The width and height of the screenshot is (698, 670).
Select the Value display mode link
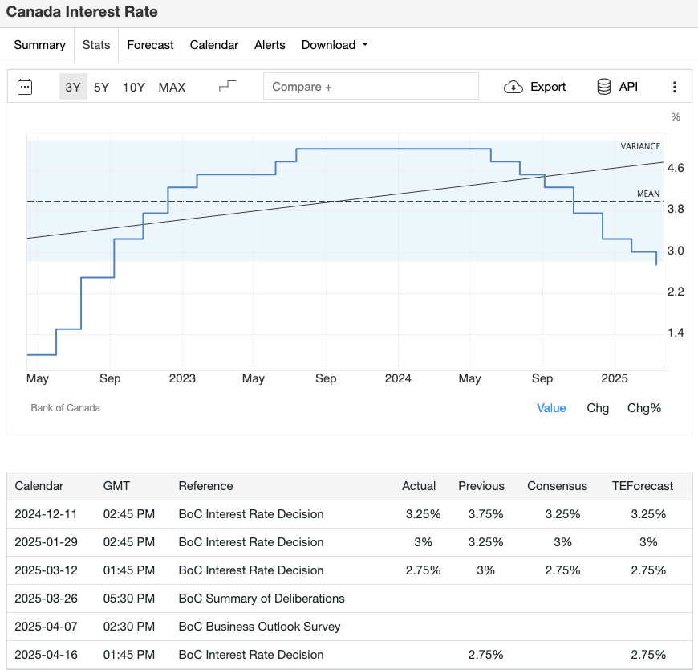[x=551, y=408]
